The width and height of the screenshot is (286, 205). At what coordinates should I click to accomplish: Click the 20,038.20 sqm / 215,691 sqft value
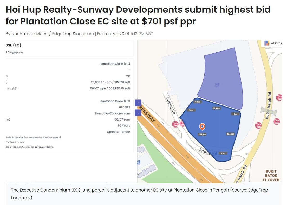coord(110,82)
